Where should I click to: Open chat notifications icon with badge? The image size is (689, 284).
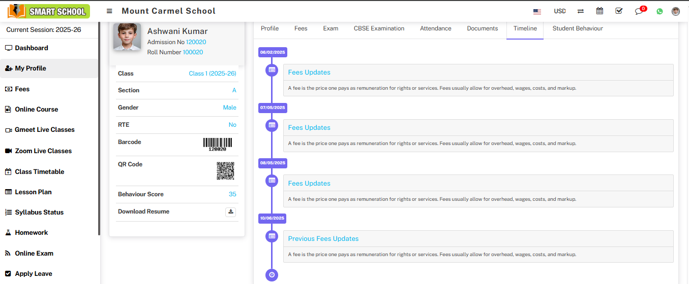tap(639, 11)
